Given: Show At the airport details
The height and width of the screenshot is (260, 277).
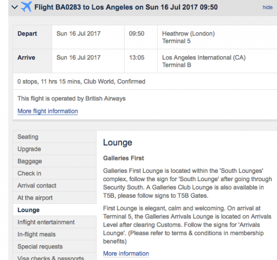Looking at the screenshot, I should coord(54,198).
